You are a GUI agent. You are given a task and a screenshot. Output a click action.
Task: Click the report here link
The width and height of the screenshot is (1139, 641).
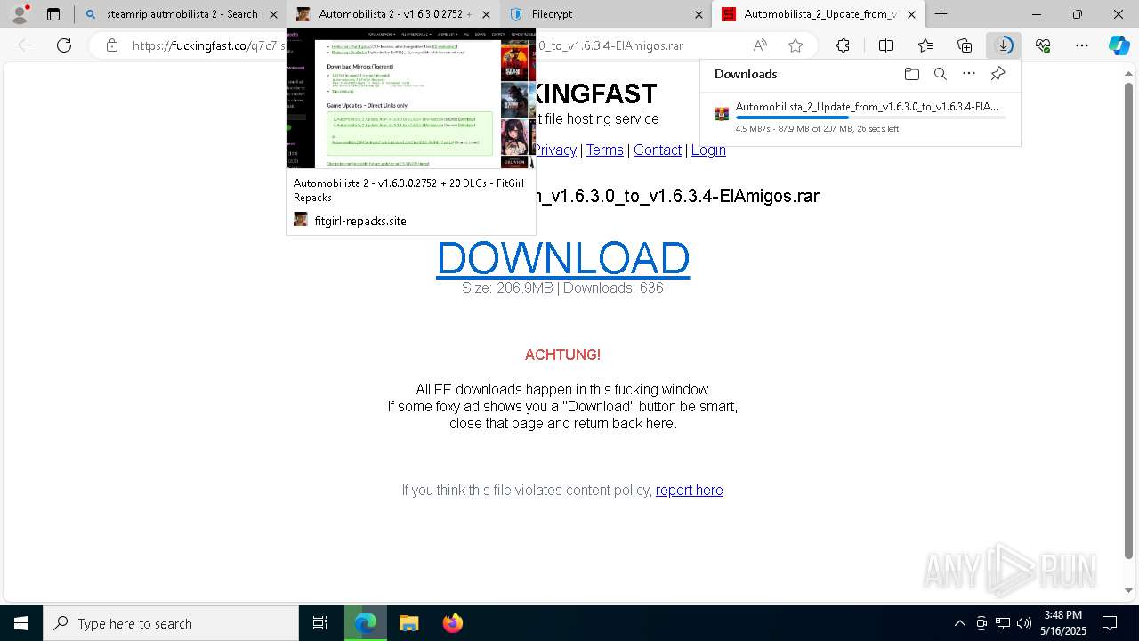[690, 490]
